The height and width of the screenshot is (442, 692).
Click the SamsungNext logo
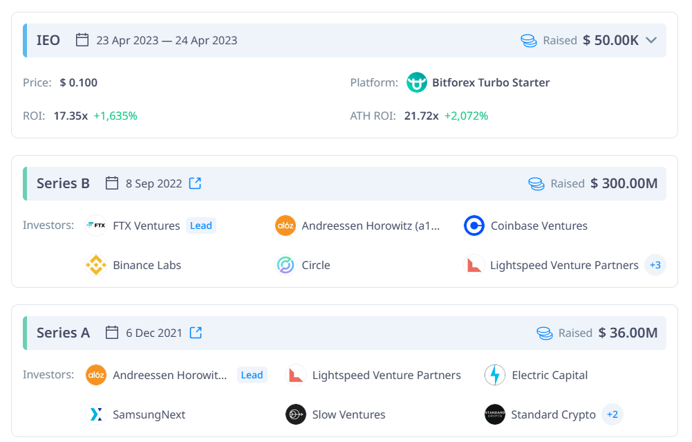96,414
